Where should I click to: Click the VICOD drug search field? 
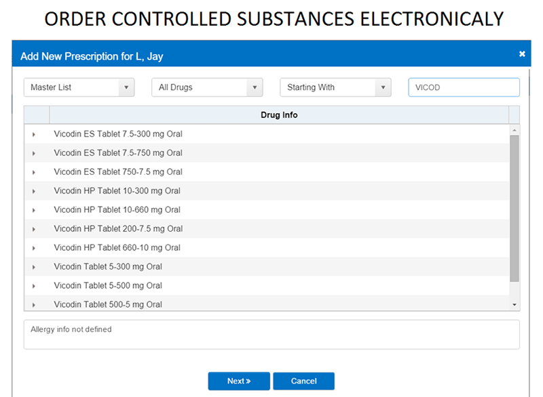point(464,87)
